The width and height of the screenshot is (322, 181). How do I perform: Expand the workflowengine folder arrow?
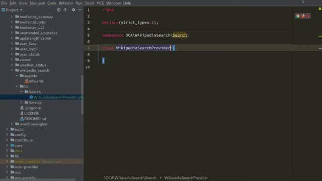pyautogui.click(x=12, y=124)
